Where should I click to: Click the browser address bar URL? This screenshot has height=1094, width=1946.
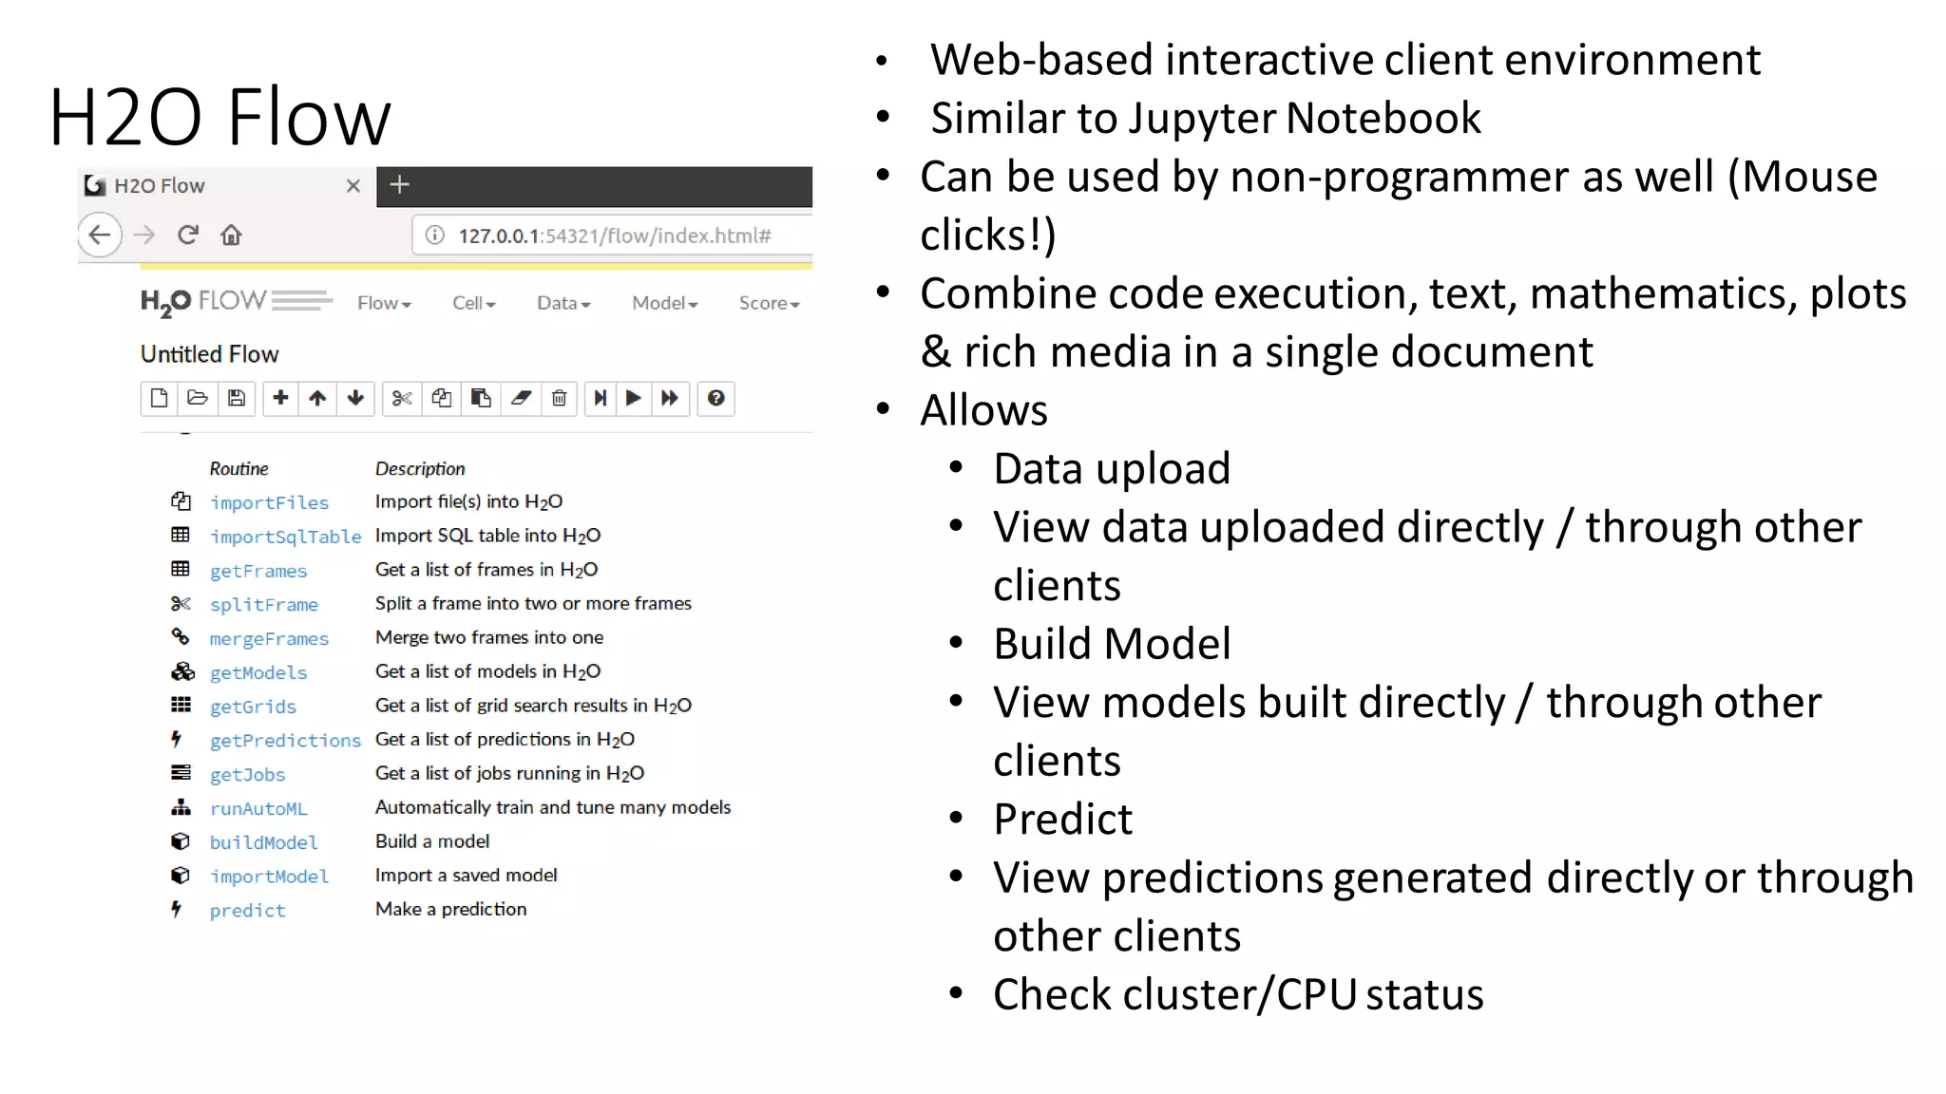click(614, 236)
